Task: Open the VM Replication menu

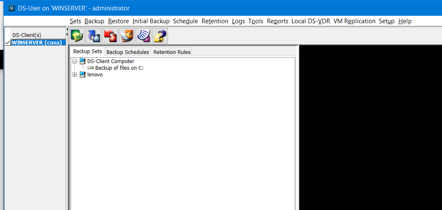Action: (354, 21)
